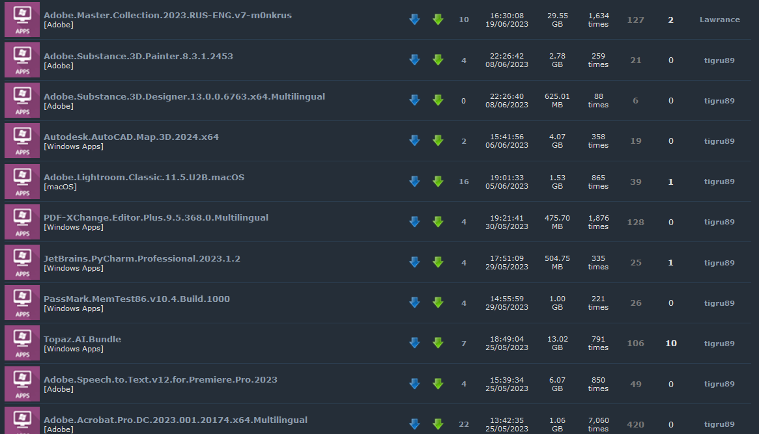Open Adobe.Substance.3D.Painter.8.3.1.2453 torrent page
Viewport: 759px width, 434px height.
138,56
